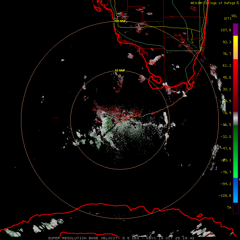Pick the purple segment of the color bar
This screenshot has width=240, height=240.
coord(235,30)
